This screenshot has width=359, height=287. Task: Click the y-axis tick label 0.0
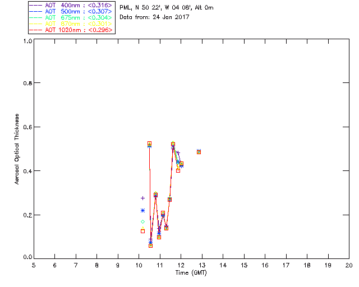point(27,257)
